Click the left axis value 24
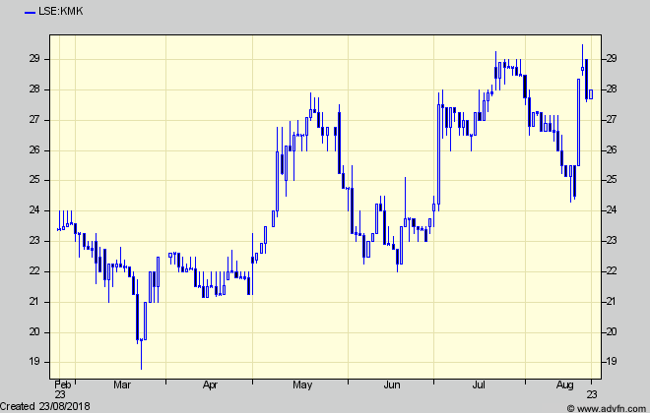The height and width of the screenshot is (413, 650). [x=34, y=210]
